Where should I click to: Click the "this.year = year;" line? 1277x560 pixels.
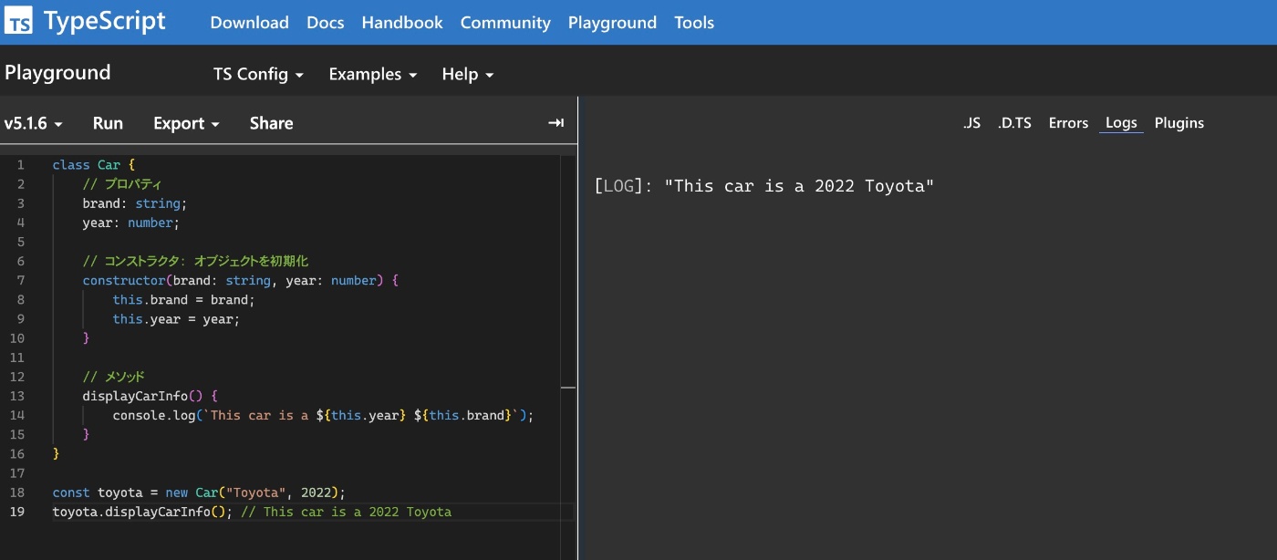pyautogui.click(x=176, y=318)
